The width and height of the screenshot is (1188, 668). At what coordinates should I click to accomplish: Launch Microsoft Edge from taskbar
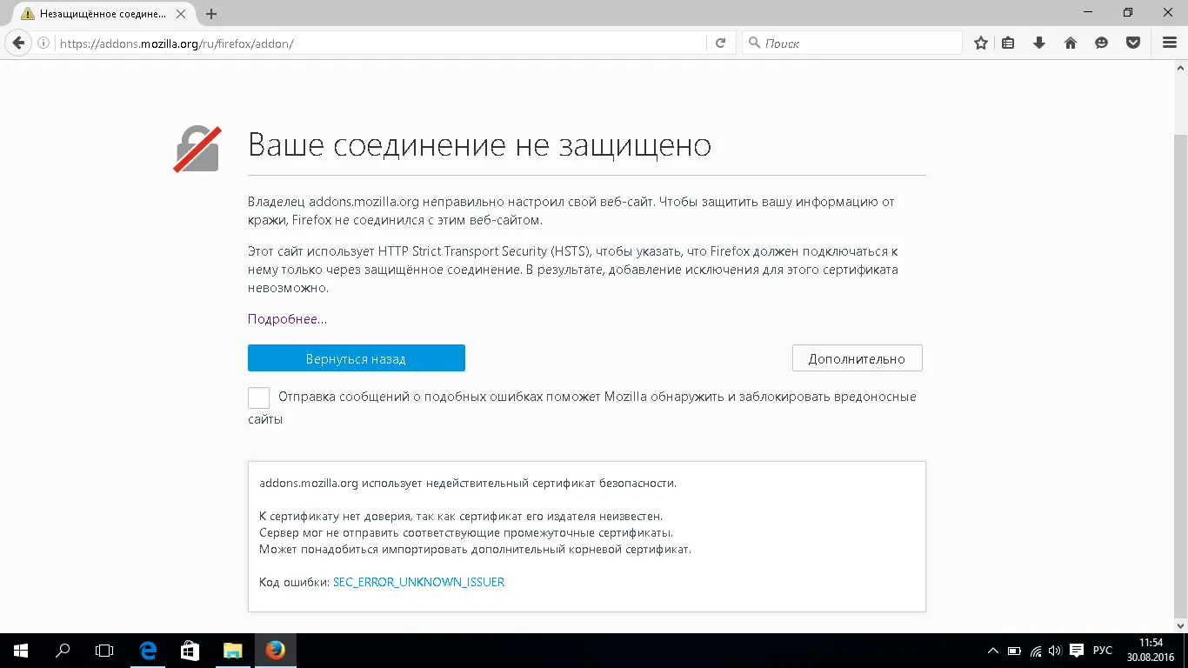coord(148,651)
